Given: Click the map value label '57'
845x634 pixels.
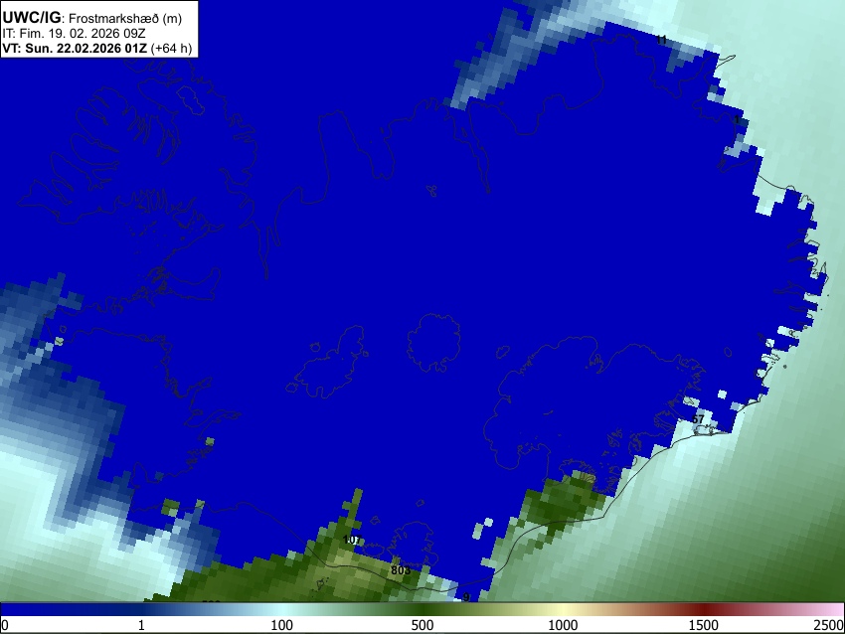Looking at the screenshot, I should pyautogui.click(x=698, y=419).
